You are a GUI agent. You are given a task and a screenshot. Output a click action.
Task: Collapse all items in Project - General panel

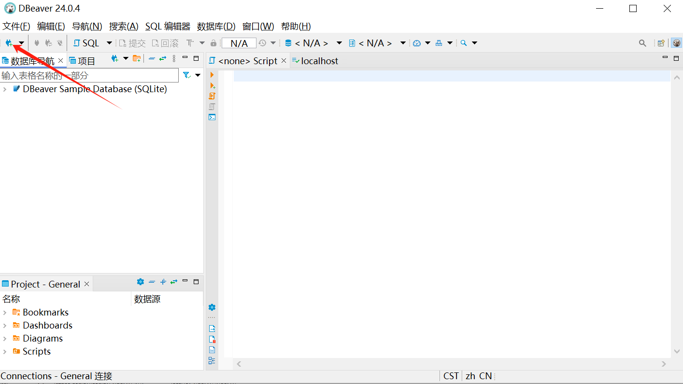click(x=152, y=282)
